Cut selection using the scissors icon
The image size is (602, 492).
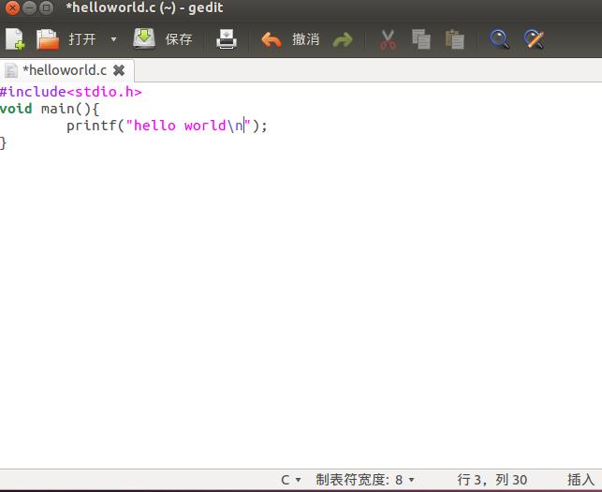click(x=389, y=40)
